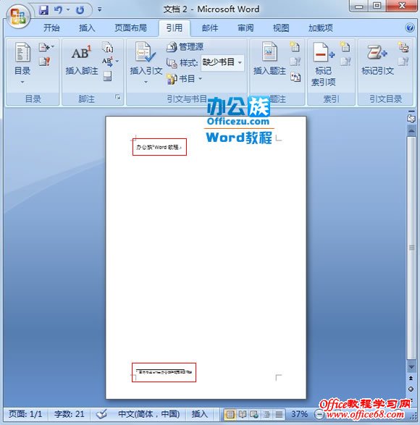Select draft view button
420x425 pixels.
[x=279, y=414]
